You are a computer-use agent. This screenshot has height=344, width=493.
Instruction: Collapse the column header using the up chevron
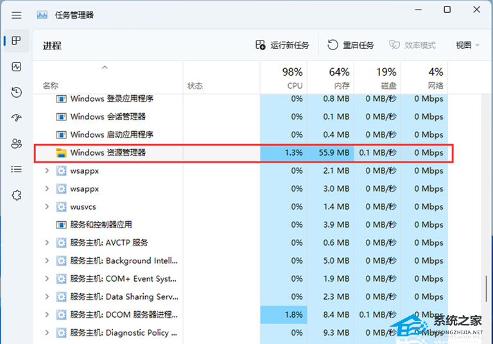pos(105,68)
